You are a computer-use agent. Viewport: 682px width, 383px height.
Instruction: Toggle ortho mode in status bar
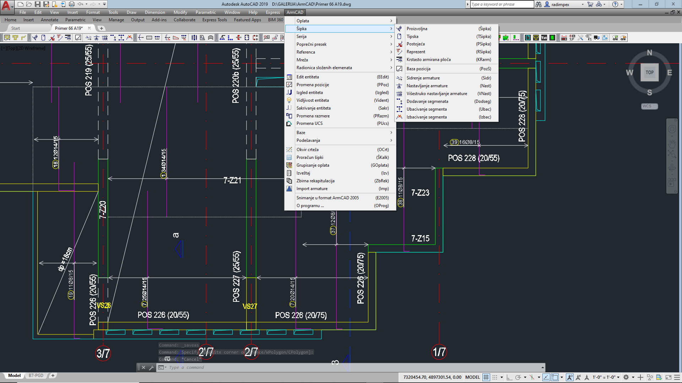509,377
